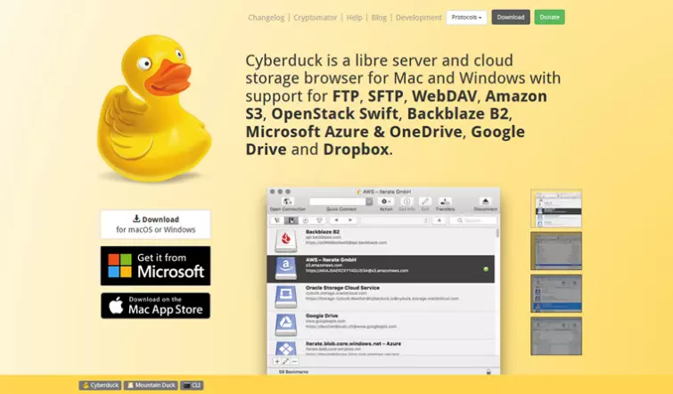The height and width of the screenshot is (394, 673).
Task: Show the thumbnail with blue highlighted row
Action: [x=556, y=293]
